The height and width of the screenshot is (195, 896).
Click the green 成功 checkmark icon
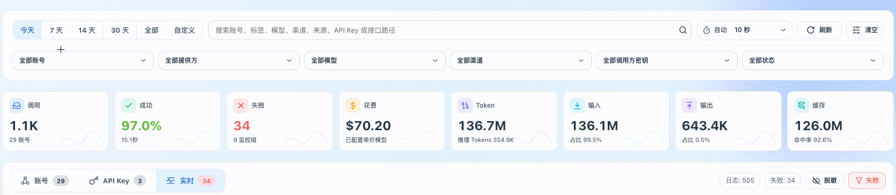(x=129, y=106)
